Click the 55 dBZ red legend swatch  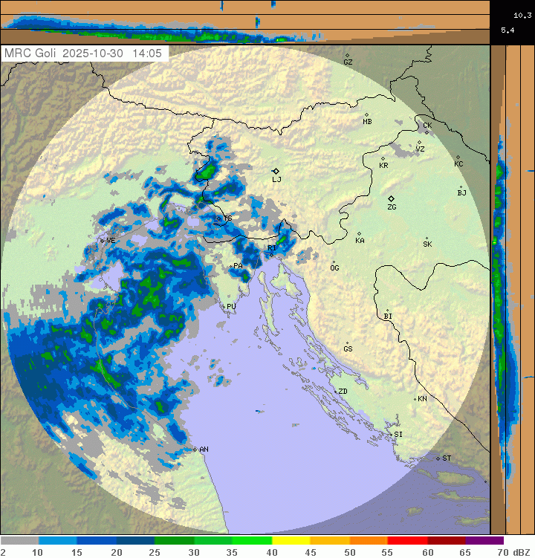(x=407, y=541)
